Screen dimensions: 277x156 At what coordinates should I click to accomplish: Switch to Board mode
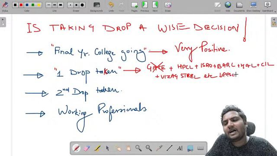(217, 6)
